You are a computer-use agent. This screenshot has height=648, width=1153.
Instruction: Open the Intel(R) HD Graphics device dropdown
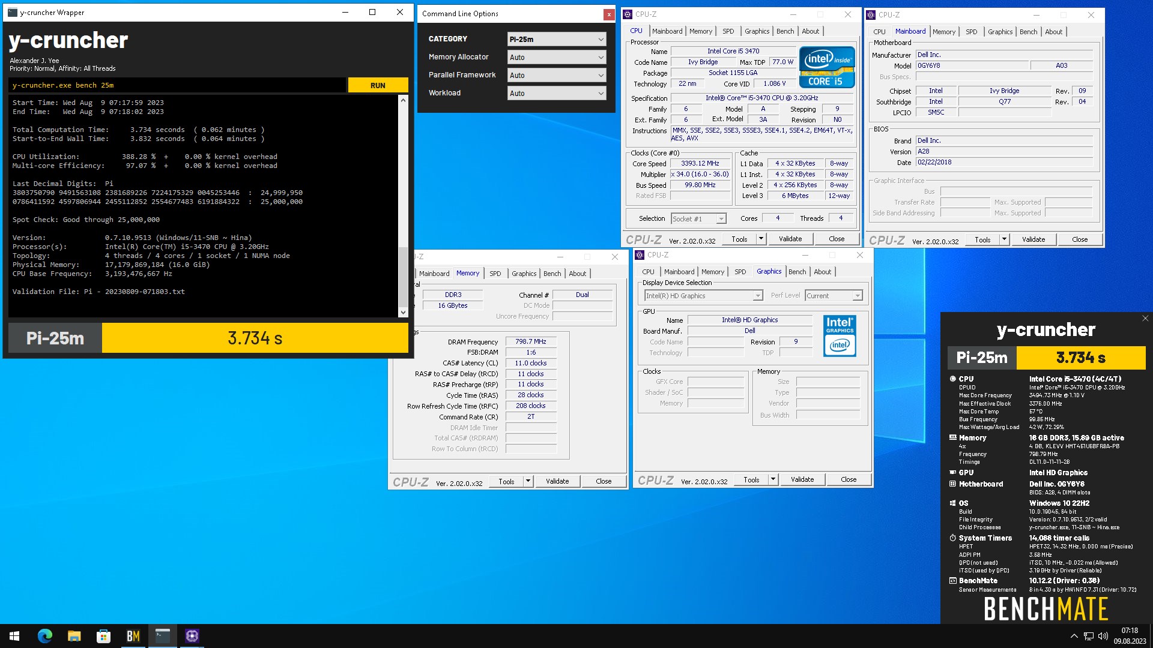click(703, 296)
